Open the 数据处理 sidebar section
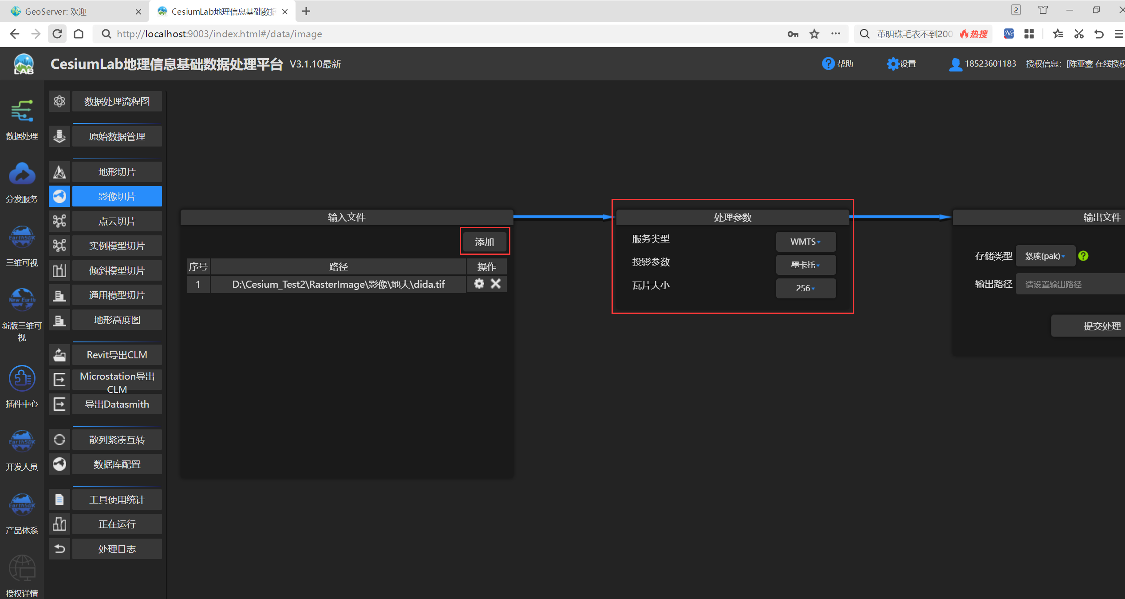Viewport: 1125px width, 599px height. [22, 120]
